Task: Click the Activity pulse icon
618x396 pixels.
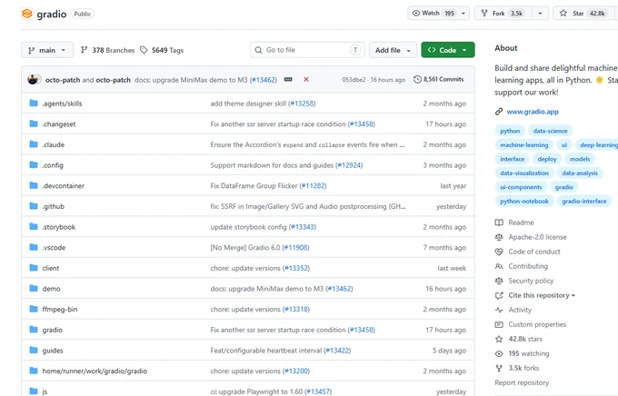Action: [x=499, y=310]
